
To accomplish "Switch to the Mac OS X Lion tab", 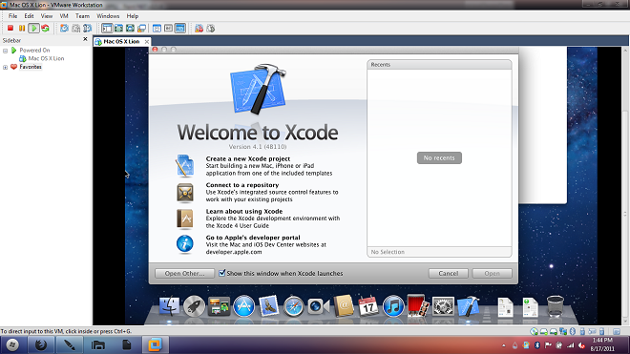I will [x=121, y=41].
